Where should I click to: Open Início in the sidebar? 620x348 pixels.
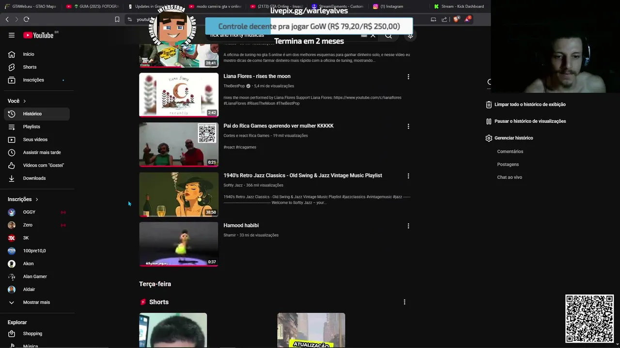coord(37,54)
